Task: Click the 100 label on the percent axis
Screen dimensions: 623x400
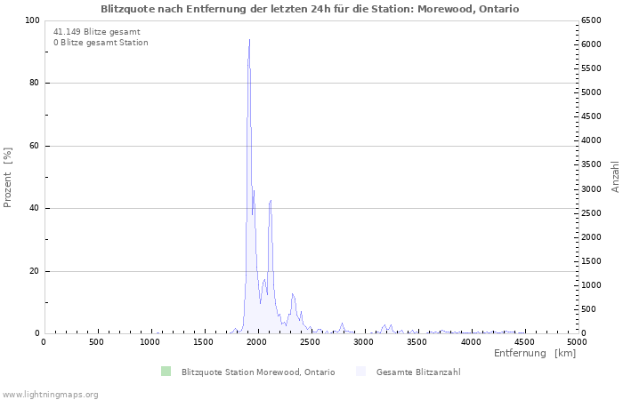Action: point(31,20)
